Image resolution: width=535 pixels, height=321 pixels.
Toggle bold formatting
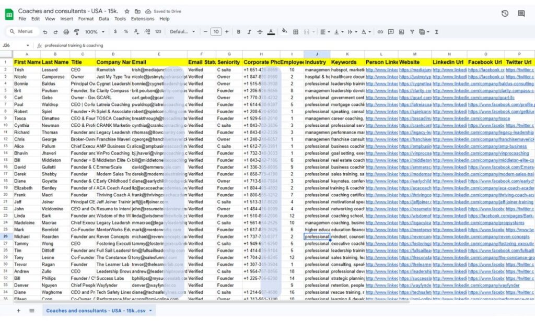238,32
